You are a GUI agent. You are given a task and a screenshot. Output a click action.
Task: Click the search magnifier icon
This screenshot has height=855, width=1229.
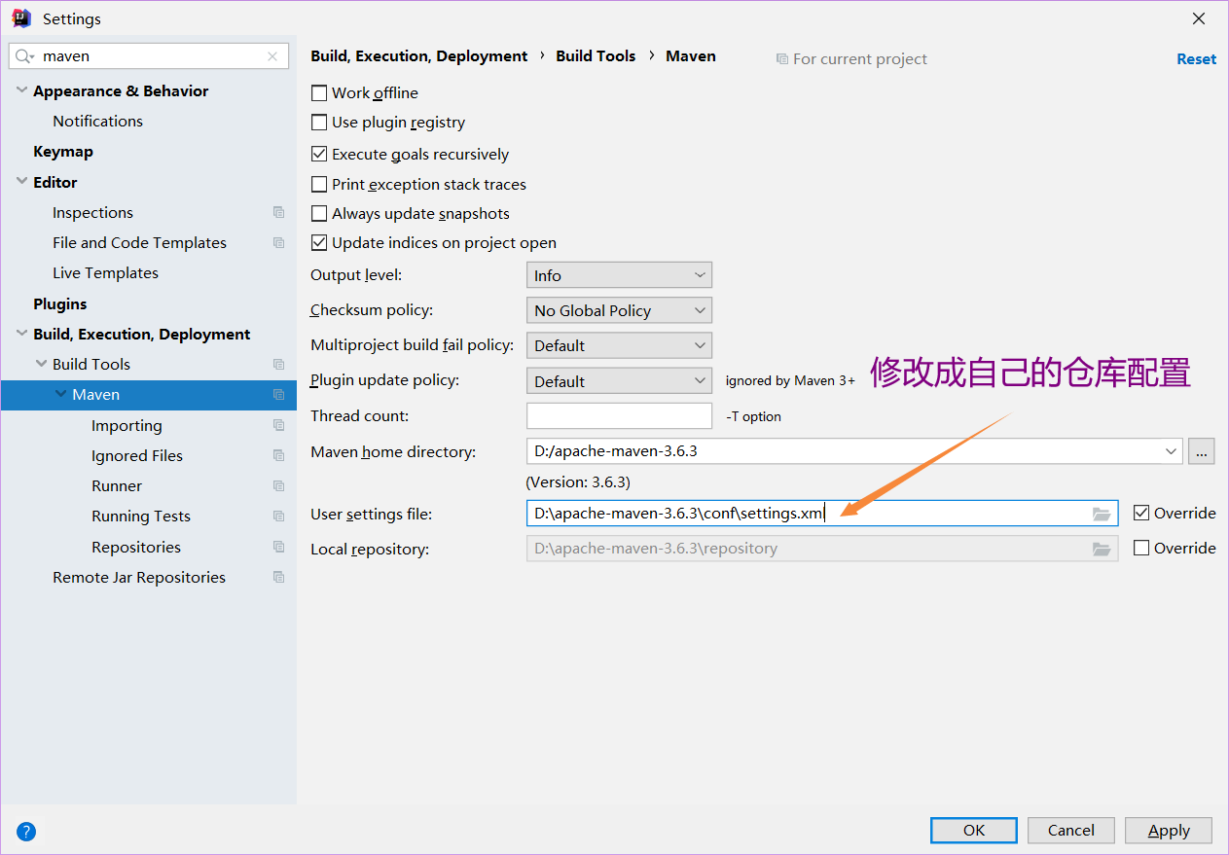click(24, 56)
